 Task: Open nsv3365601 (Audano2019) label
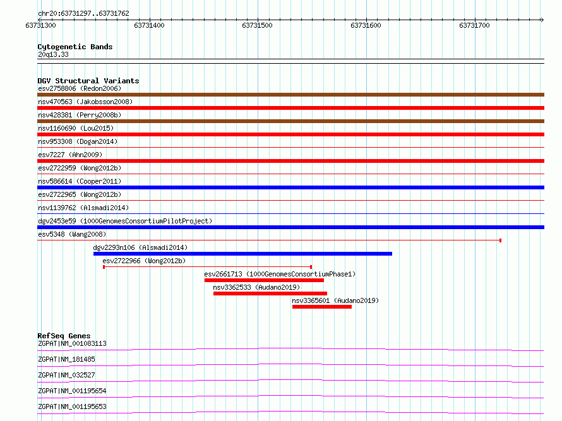335,300
